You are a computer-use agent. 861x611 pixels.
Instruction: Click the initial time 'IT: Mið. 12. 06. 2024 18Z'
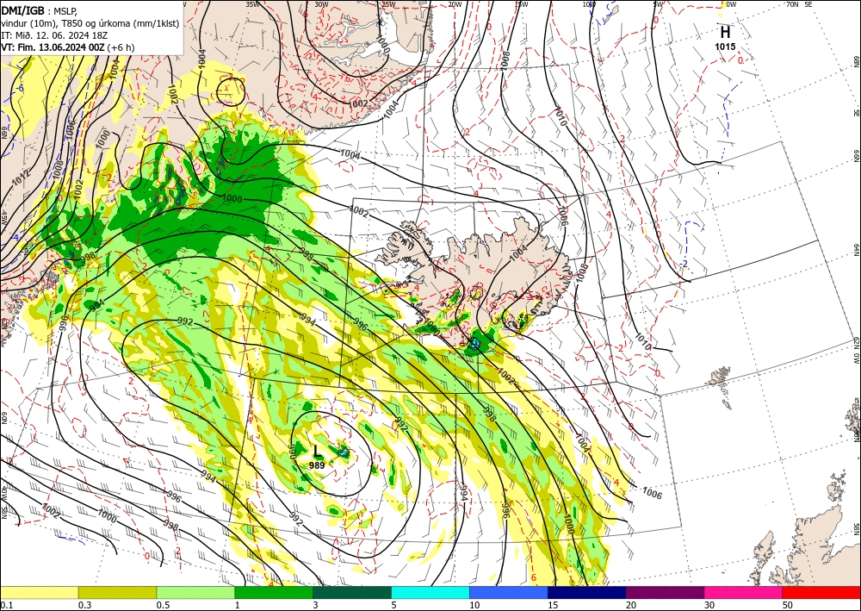tap(54, 35)
